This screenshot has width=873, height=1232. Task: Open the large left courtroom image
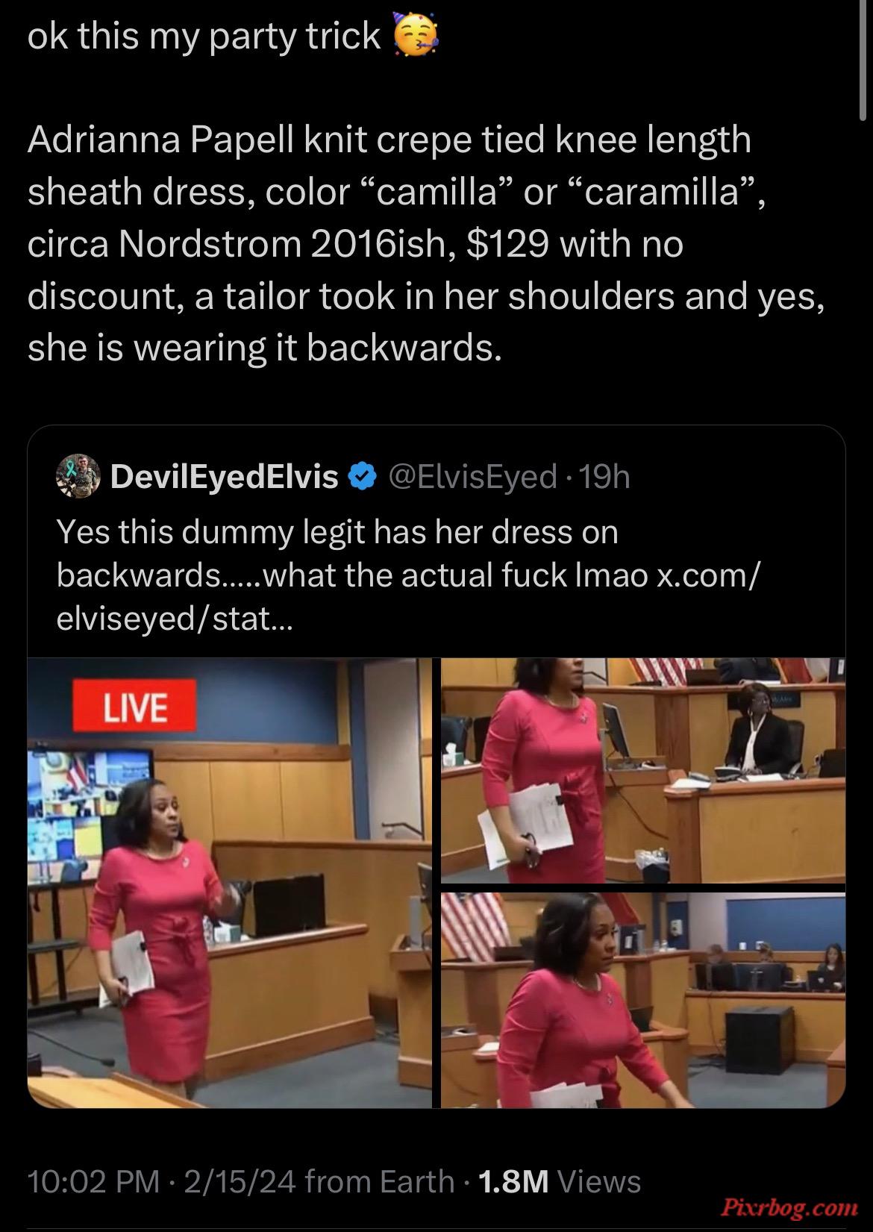230,884
